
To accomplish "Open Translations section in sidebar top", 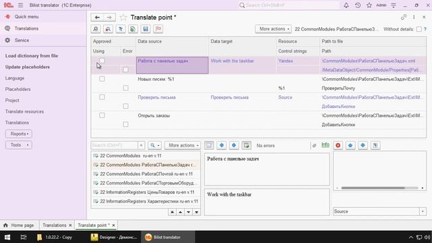I will 26,28.
